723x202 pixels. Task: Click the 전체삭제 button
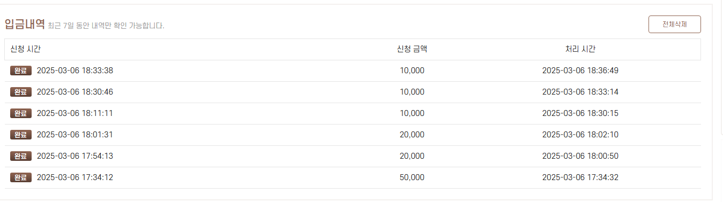(x=674, y=24)
